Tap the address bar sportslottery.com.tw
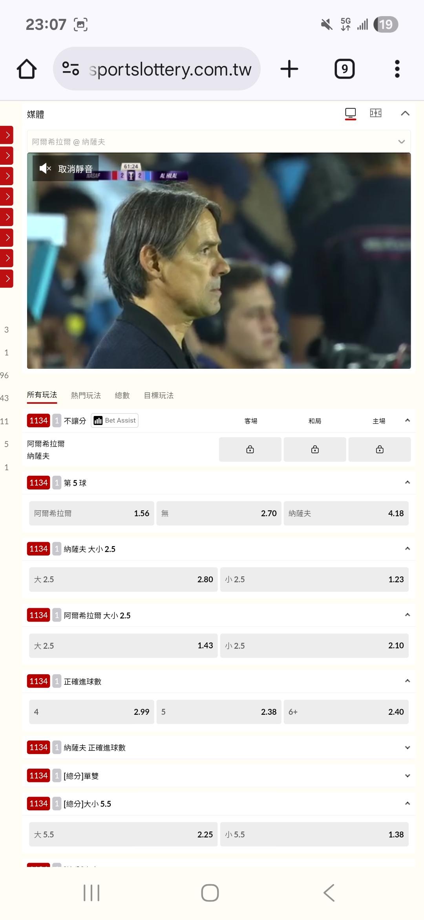This screenshot has width=424, height=920. (170, 69)
